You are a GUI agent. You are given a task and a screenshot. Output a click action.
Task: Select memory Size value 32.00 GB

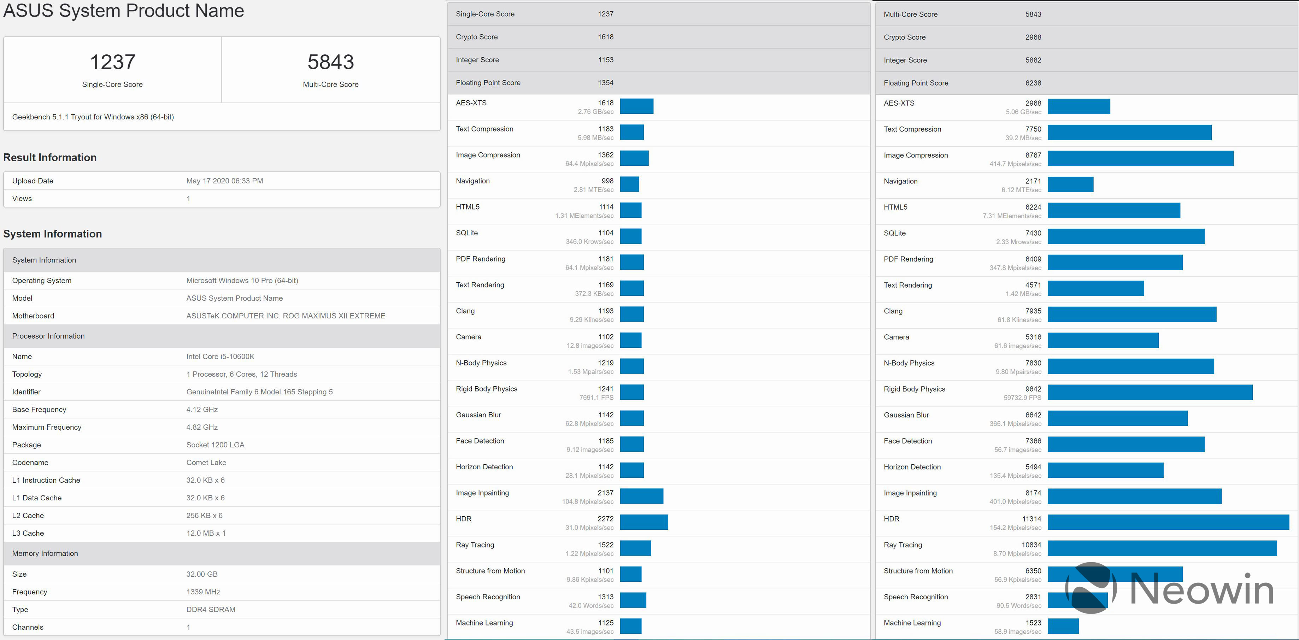click(202, 574)
